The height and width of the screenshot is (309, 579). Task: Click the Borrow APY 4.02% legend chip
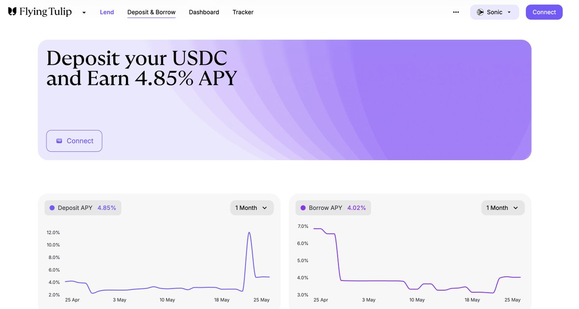point(333,208)
